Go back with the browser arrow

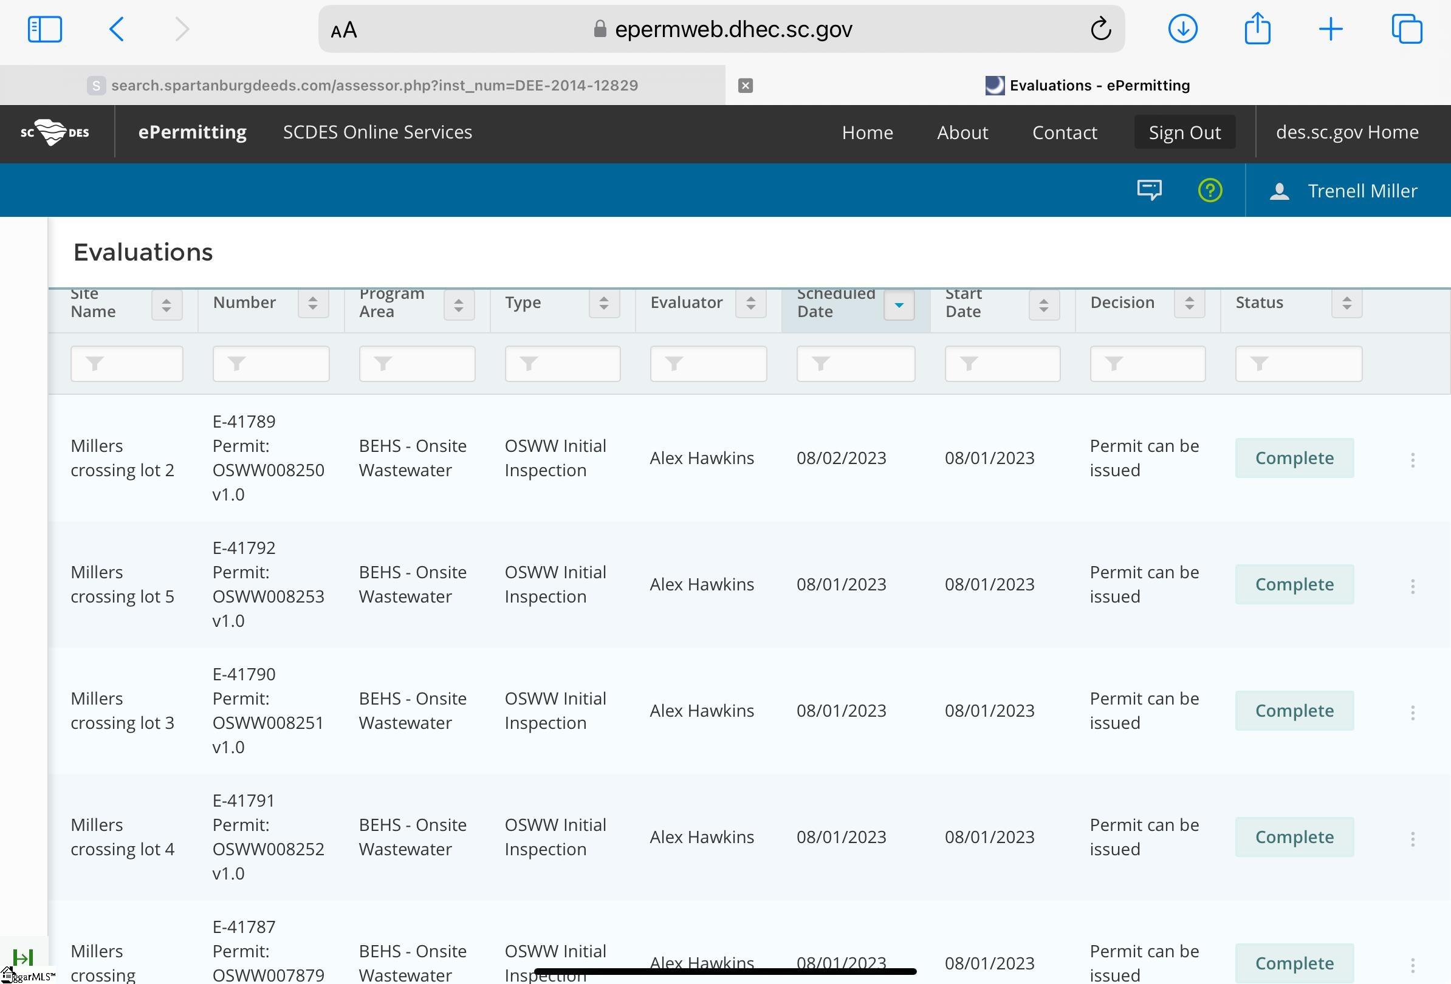(117, 29)
